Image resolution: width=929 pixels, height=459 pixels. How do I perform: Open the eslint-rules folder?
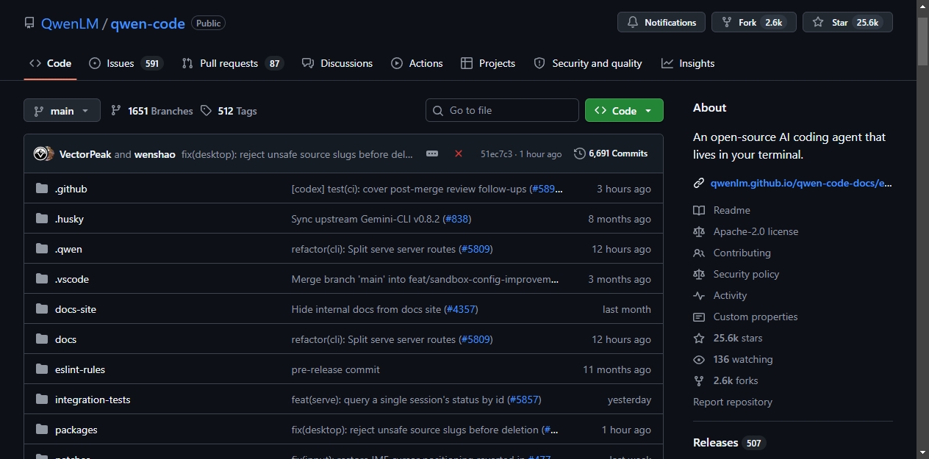coord(80,369)
